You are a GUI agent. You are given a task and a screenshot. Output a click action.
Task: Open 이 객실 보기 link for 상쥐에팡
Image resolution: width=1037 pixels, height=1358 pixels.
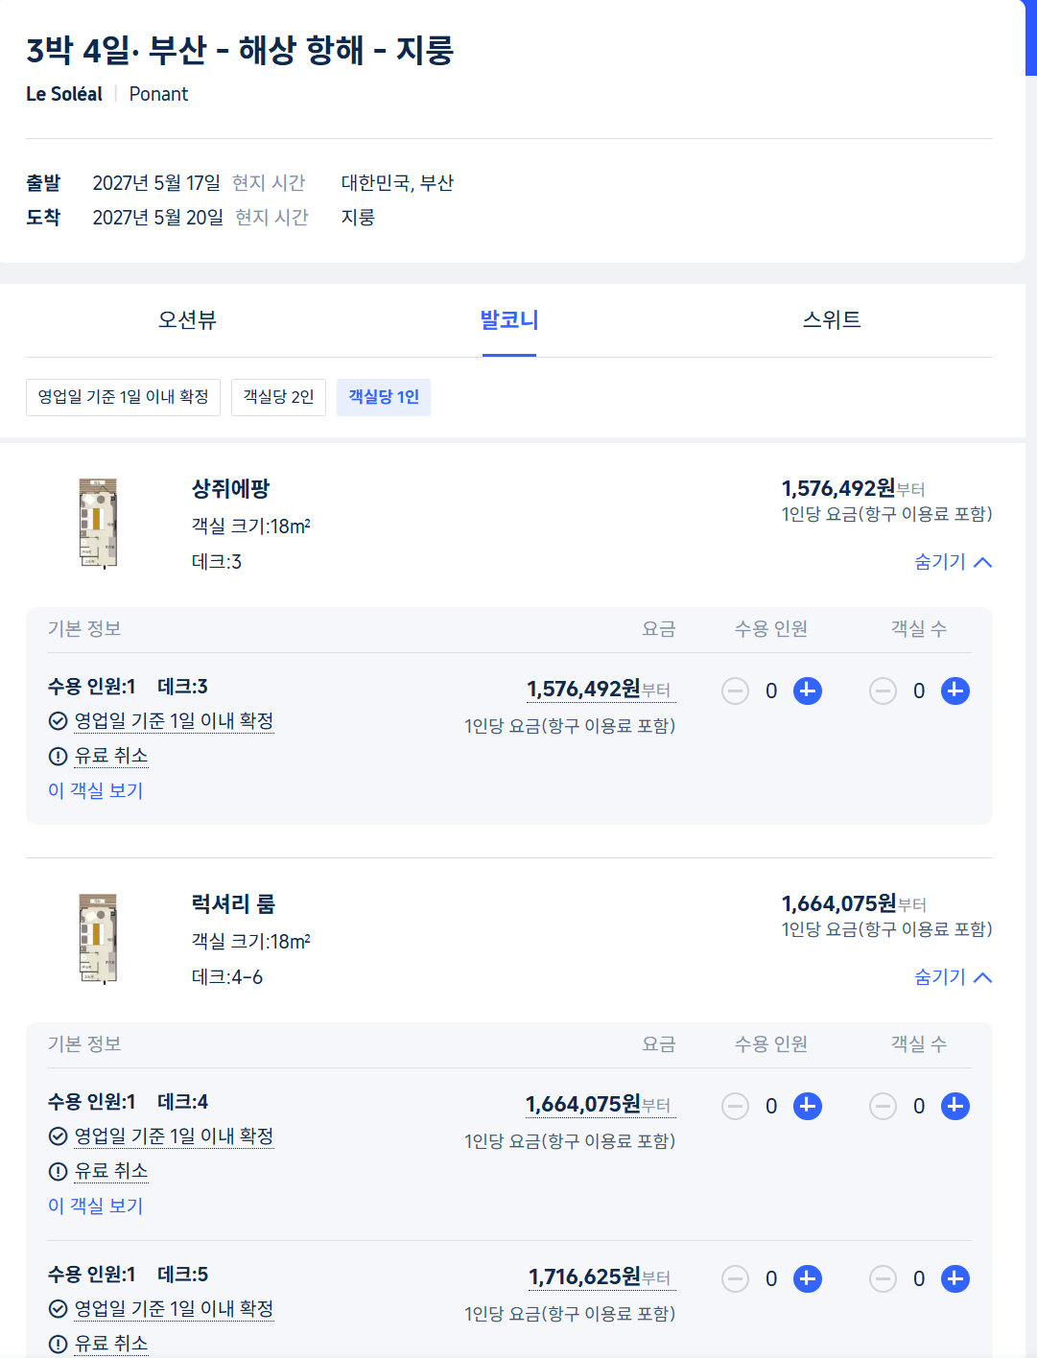point(96,790)
